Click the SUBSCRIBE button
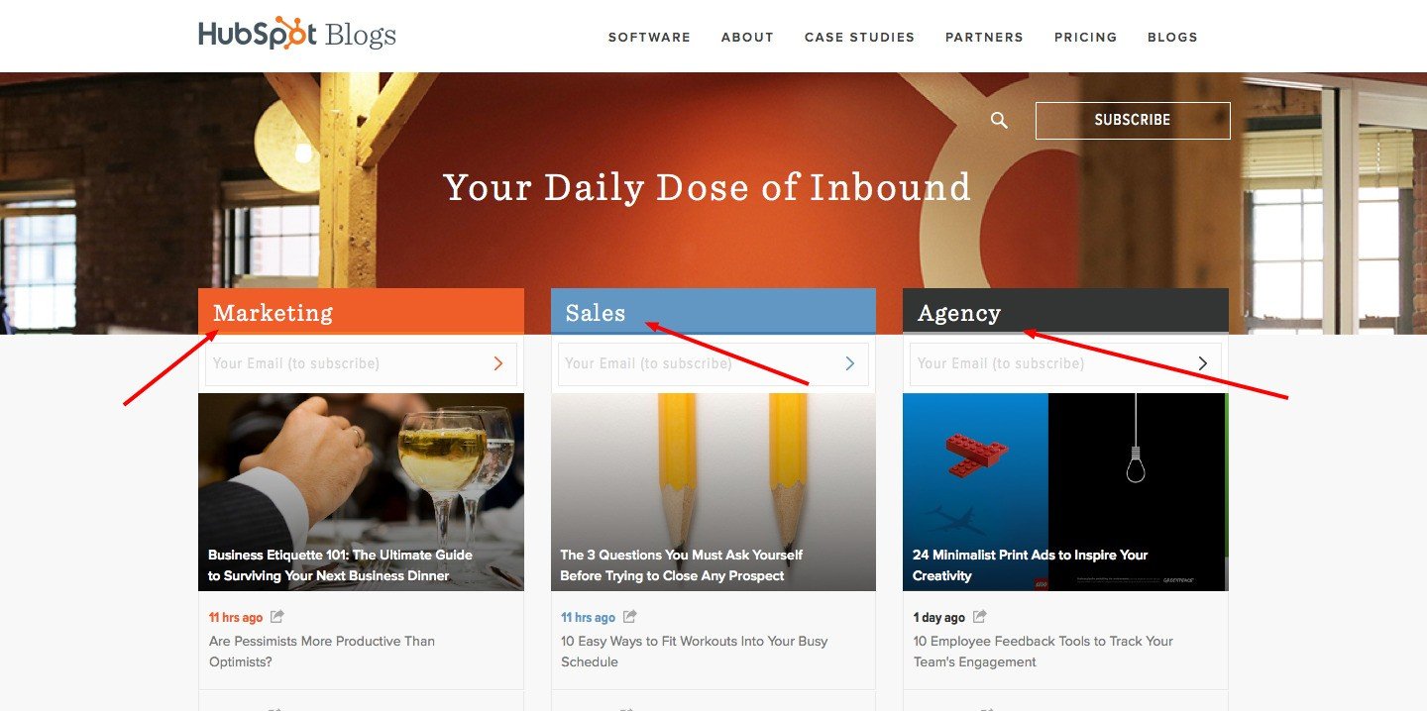The width and height of the screenshot is (1427, 711). pos(1132,120)
